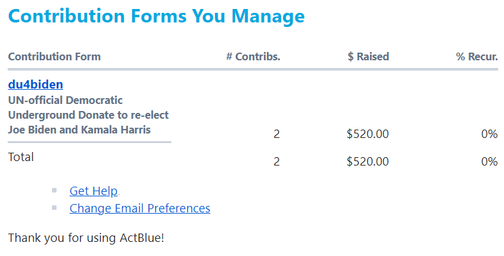Image resolution: width=504 pixels, height=256 pixels.
Task: Click the UN-official Democratic description line
Action: [65, 100]
